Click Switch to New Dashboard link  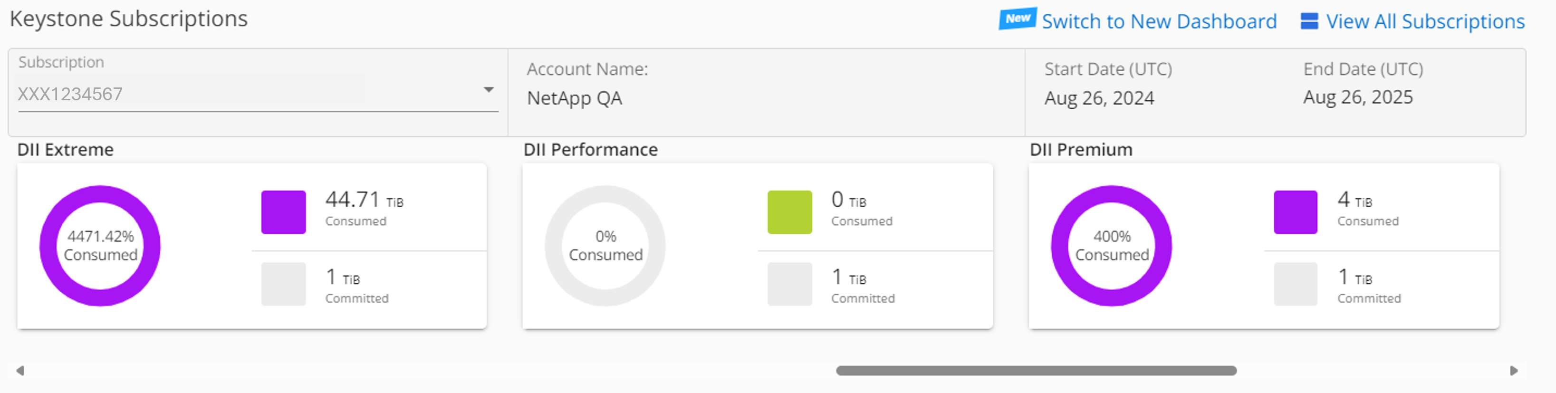point(1159,22)
